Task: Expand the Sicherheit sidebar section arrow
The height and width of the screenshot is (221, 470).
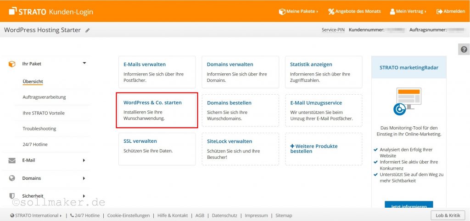Action: tap(84, 196)
